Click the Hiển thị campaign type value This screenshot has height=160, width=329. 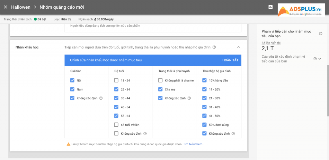66,19
